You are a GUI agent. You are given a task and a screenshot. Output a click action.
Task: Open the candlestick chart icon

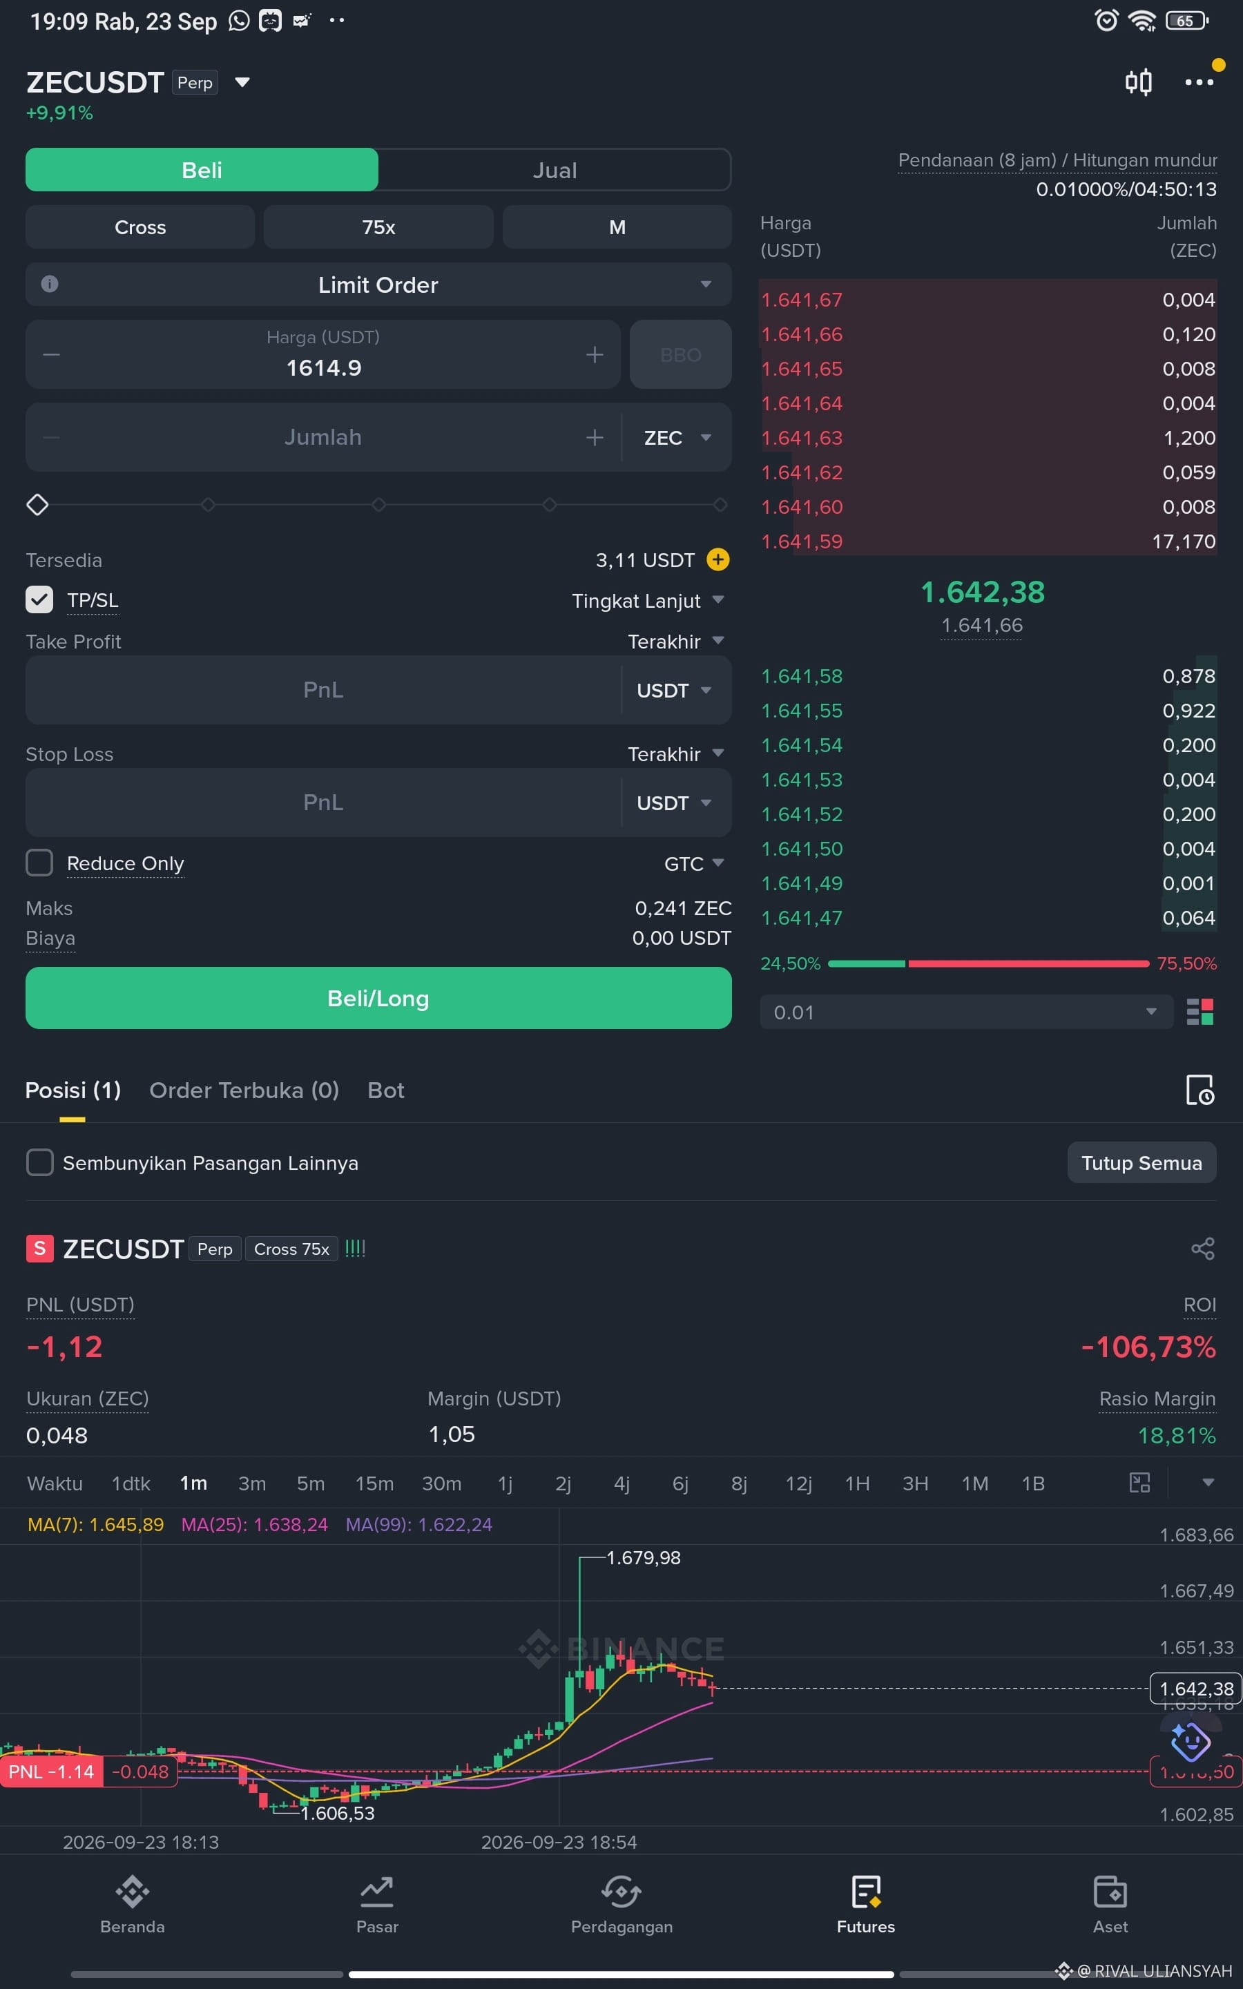[1139, 82]
